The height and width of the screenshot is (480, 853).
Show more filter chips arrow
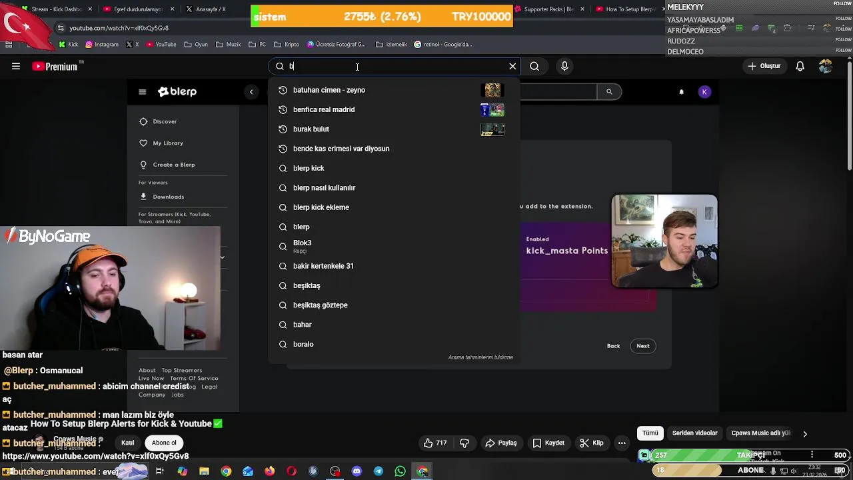tap(804, 433)
